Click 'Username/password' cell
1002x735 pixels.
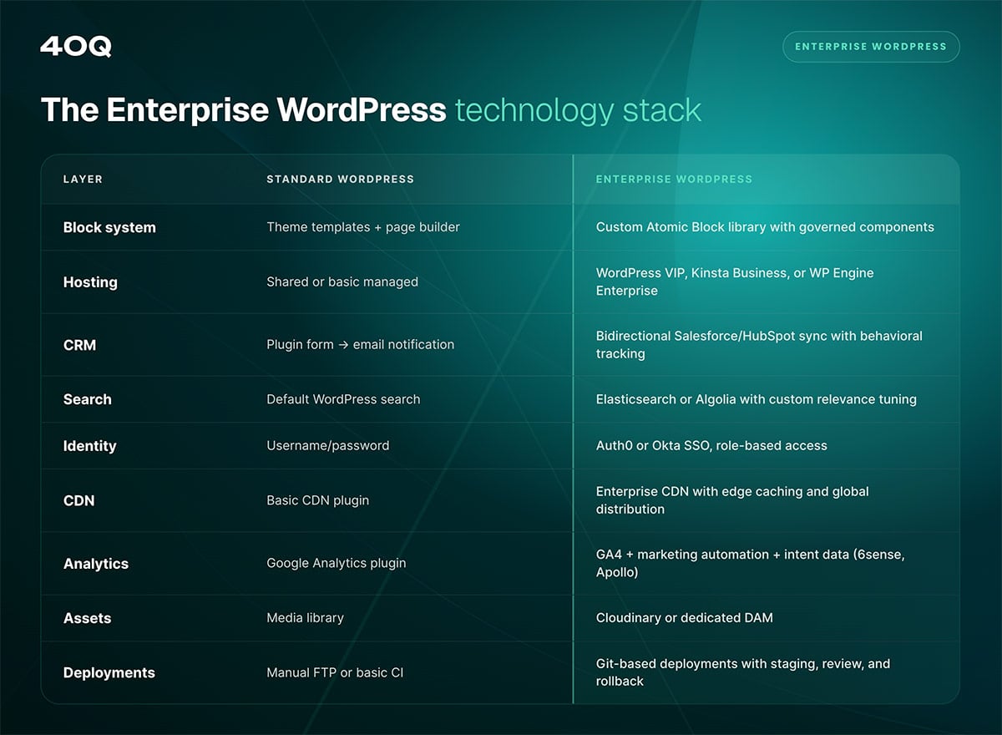tap(328, 446)
